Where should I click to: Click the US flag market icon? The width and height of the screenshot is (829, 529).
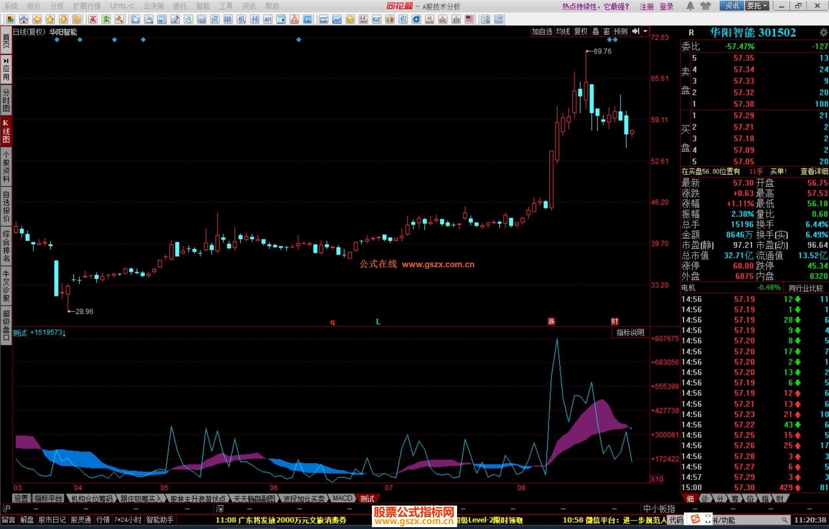tap(469, 20)
